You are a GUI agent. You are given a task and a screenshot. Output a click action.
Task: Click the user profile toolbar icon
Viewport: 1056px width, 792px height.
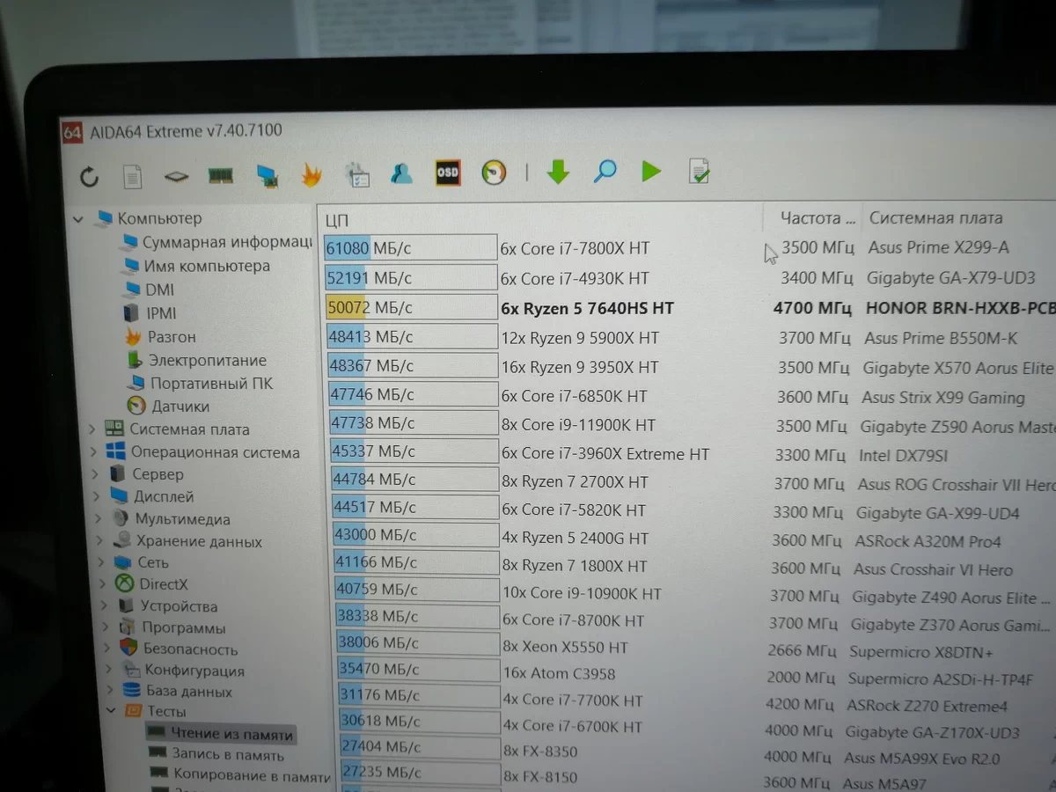[x=401, y=172]
